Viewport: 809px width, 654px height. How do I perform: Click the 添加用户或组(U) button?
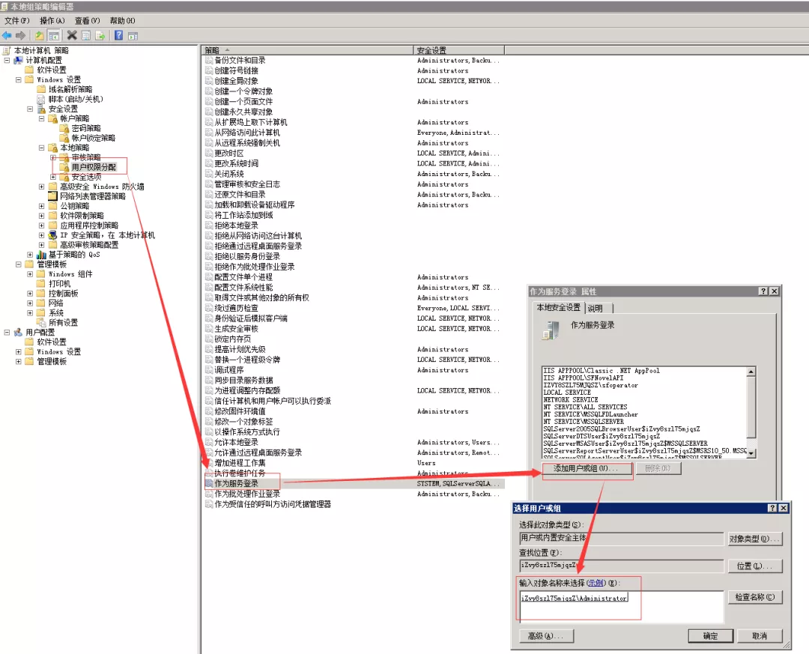(587, 469)
